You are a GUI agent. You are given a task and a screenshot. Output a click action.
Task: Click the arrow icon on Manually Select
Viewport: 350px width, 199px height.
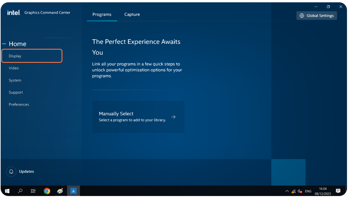[173, 117]
